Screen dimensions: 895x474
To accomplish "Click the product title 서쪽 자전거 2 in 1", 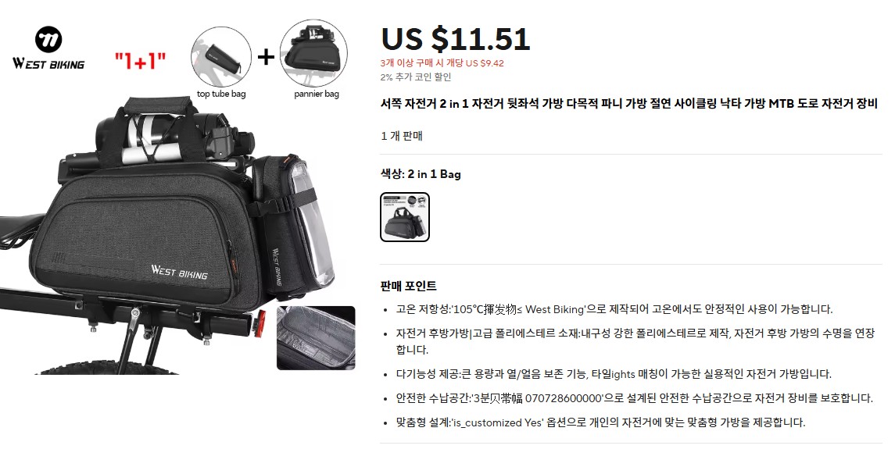I will pos(629,103).
